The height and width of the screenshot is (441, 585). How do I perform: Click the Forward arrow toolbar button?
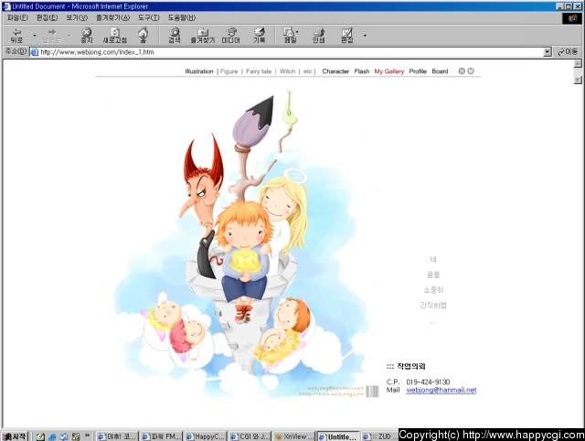tap(51, 36)
